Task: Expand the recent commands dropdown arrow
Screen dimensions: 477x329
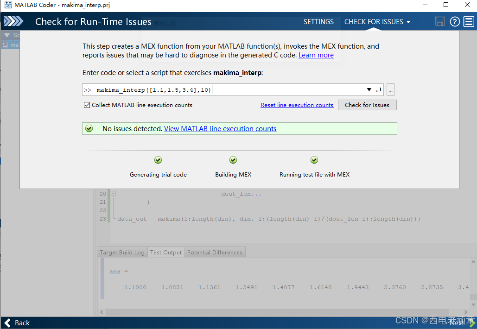Action: (x=369, y=90)
